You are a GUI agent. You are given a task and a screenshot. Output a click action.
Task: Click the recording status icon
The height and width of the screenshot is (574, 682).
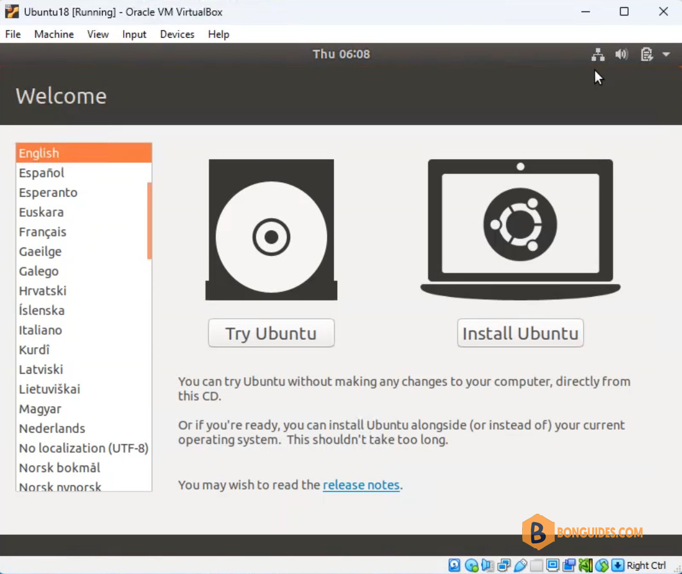point(569,565)
